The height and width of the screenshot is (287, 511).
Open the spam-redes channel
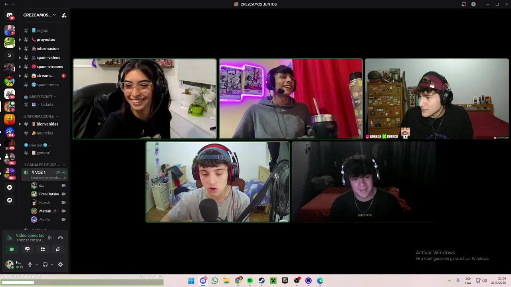[44, 85]
